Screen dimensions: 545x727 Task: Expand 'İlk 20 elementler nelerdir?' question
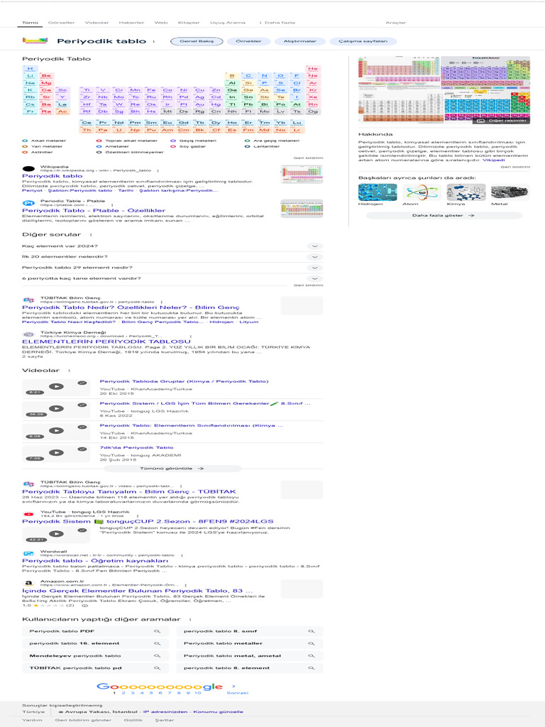pos(172,257)
